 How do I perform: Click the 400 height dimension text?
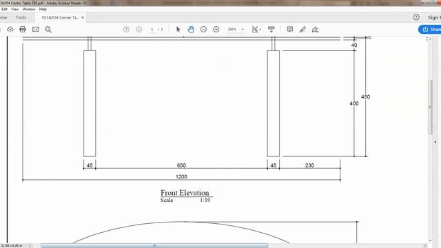(x=354, y=103)
